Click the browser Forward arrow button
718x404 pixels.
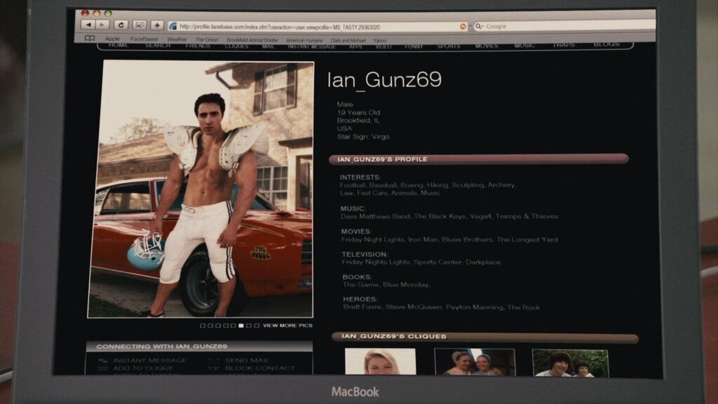(102, 25)
